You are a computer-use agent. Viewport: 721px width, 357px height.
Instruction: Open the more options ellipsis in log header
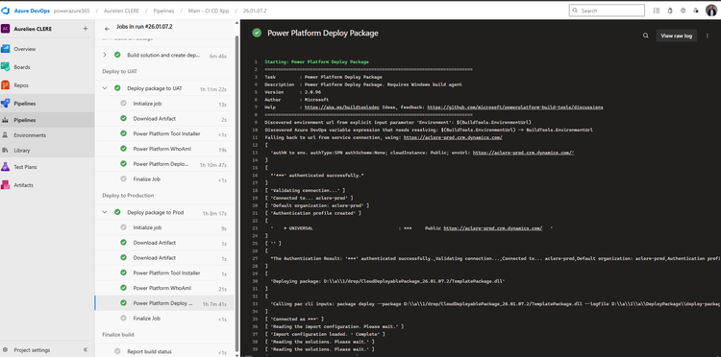tap(708, 36)
